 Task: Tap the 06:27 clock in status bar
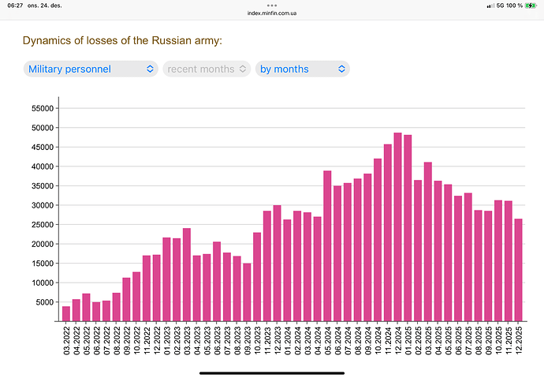(x=13, y=6)
